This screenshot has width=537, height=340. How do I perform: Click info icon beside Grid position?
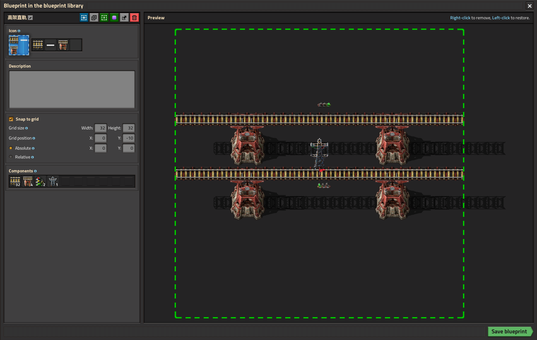click(34, 138)
